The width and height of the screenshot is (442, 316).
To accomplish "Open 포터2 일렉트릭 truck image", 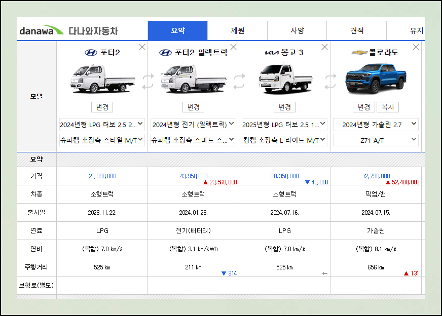I will [194, 79].
